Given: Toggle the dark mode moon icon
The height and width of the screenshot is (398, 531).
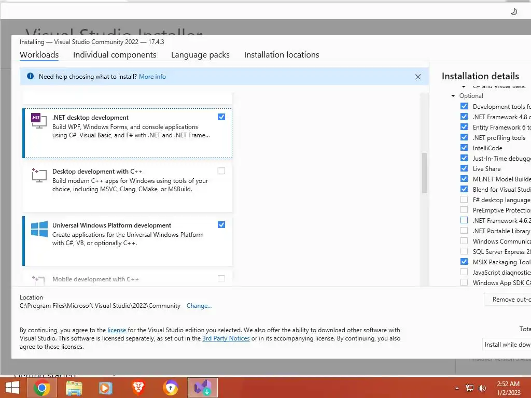Looking at the screenshot, I should pos(514,12).
